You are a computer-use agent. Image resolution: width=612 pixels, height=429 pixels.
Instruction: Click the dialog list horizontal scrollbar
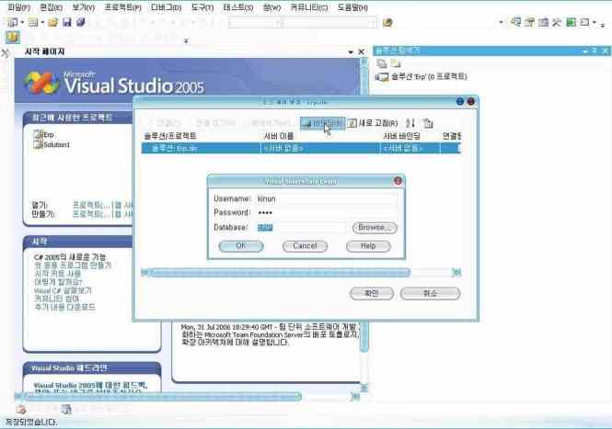301,272
